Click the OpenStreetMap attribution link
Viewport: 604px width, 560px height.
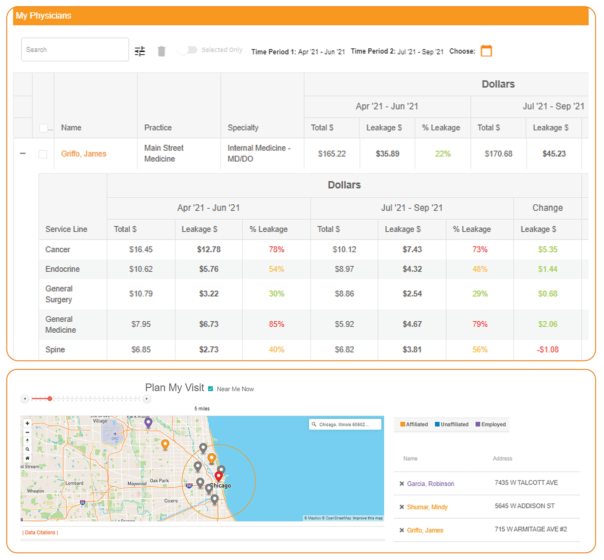[x=337, y=518]
